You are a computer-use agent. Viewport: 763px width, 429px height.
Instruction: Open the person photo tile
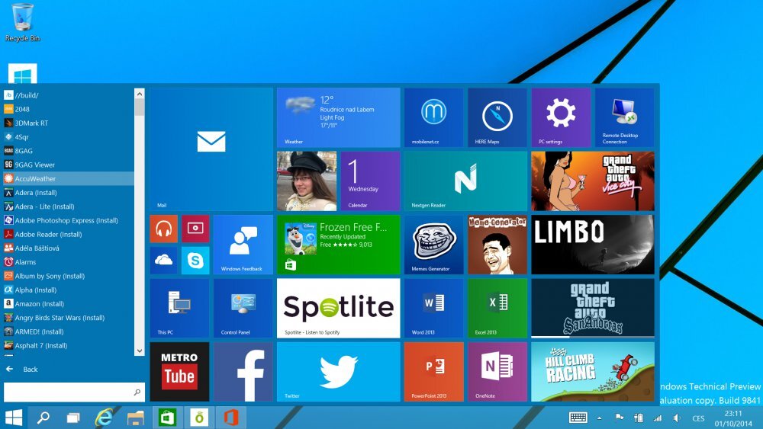click(307, 181)
